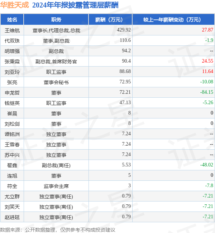Click the change value -48.02
Viewport: 215px width, 233px height.
click(x=207, y=165)
